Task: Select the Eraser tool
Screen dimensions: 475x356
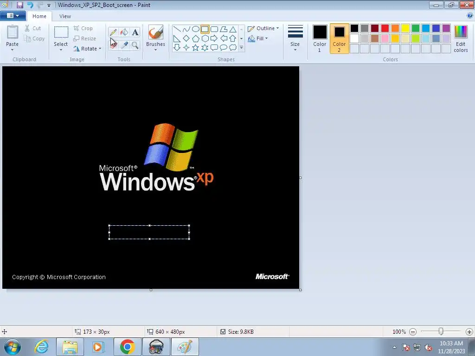Action: coord(113,45)
